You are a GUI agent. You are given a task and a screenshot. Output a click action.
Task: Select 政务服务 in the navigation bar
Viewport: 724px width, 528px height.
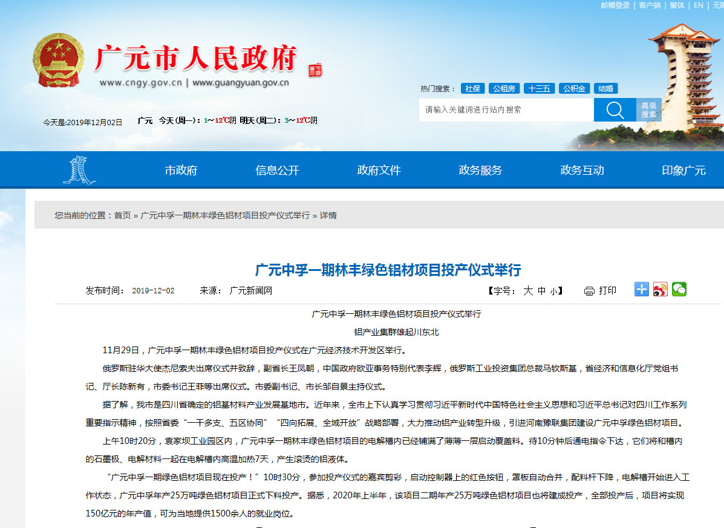pyautogui.click(x=481, y=170)
